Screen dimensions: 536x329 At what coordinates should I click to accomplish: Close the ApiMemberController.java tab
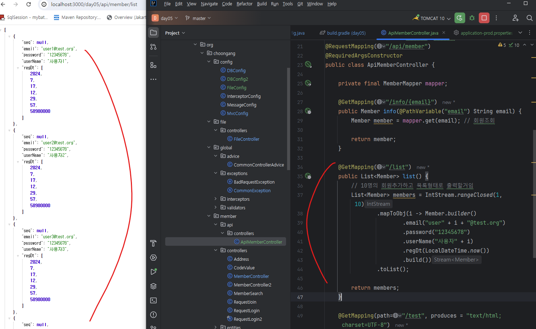click(444, 33)
